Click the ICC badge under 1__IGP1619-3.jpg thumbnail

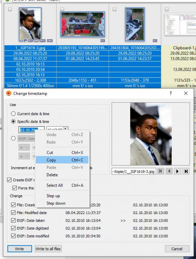click(31, 40)
